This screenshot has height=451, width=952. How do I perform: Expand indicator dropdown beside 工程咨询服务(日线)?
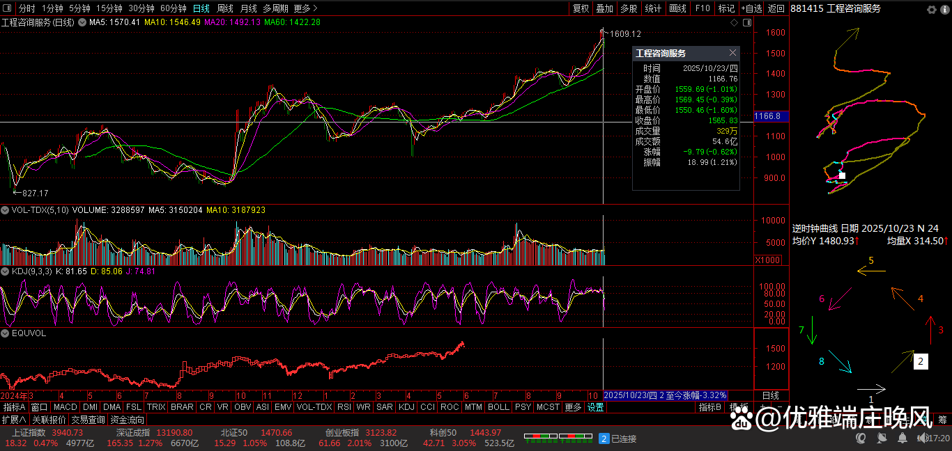pyautogui.click(x=82, y=22)
